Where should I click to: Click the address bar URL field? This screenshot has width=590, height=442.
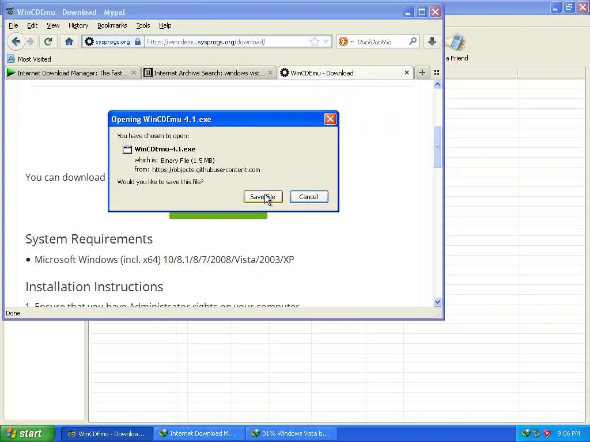coord(226,41)
